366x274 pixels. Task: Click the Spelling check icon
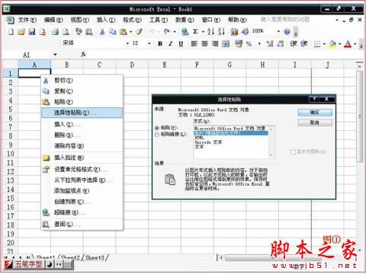pyautogui.click(x=79, y=31)
